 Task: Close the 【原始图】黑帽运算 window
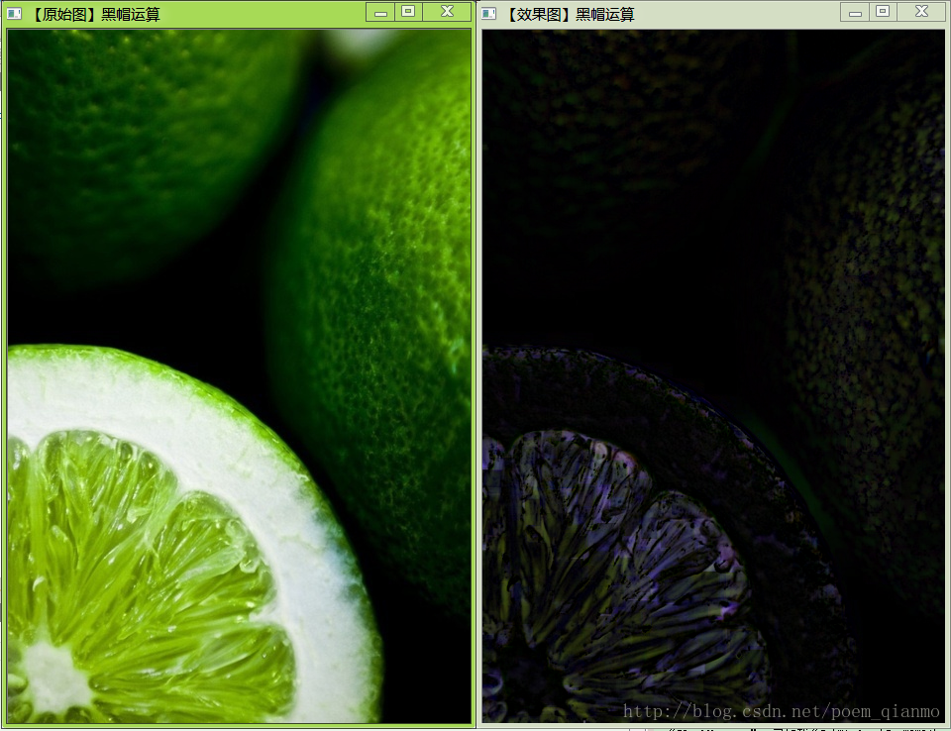click(447, 12)
